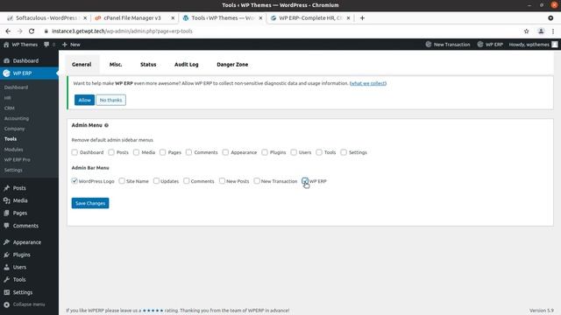561x315 pixels.
Task: Check the Appearance sidebar menu checkbox
Action: (x=225, y=152)
